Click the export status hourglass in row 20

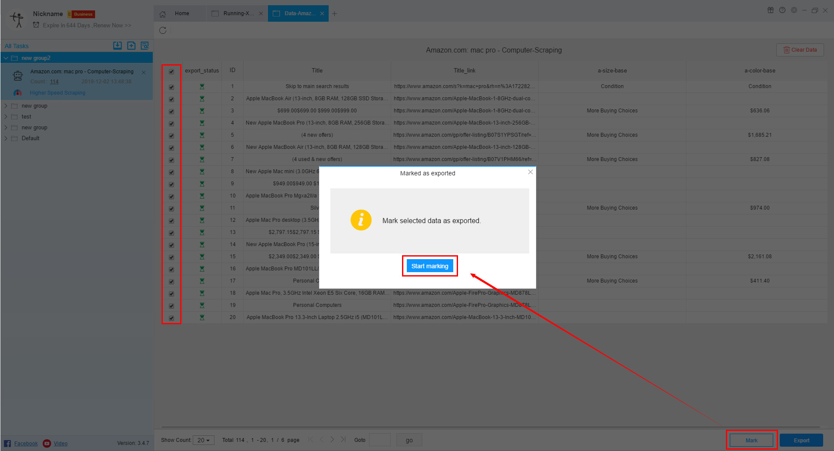click(x=202, y=318)
